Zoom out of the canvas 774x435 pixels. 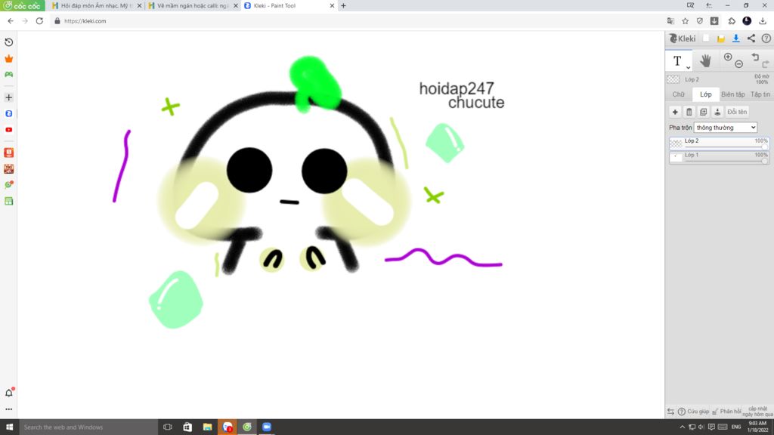coord(739,64)
